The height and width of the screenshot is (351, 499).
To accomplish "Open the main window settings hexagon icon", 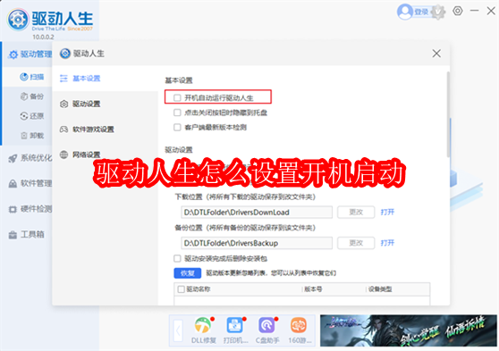I will pos(458,11).
